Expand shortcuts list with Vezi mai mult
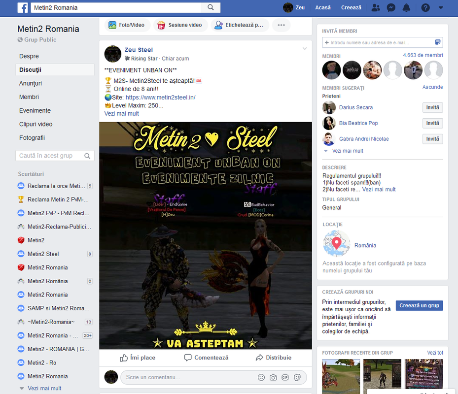 [44, 388]
